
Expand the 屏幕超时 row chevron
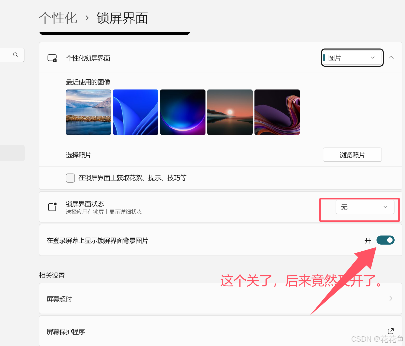[391, 299]
